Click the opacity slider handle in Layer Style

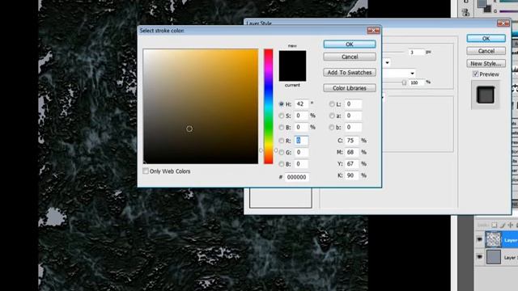(405, 82)
